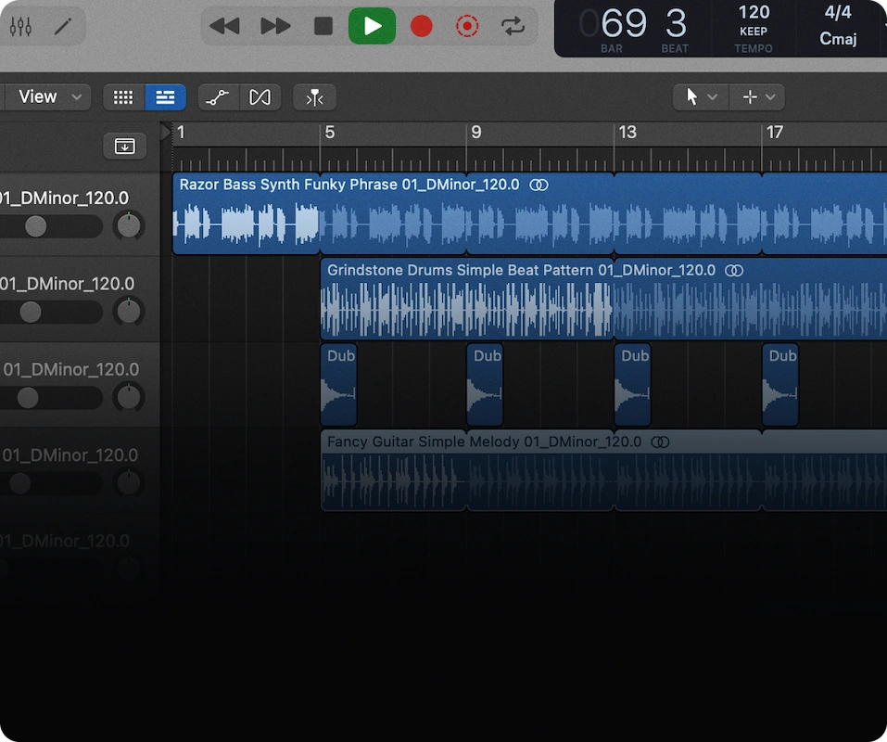Open the secondary tool plus dropdown

[x=756, y=96]
